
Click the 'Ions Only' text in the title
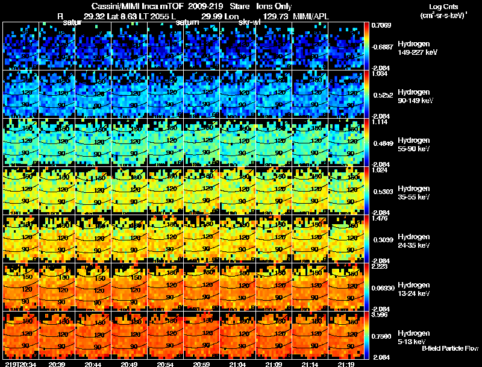274,7
